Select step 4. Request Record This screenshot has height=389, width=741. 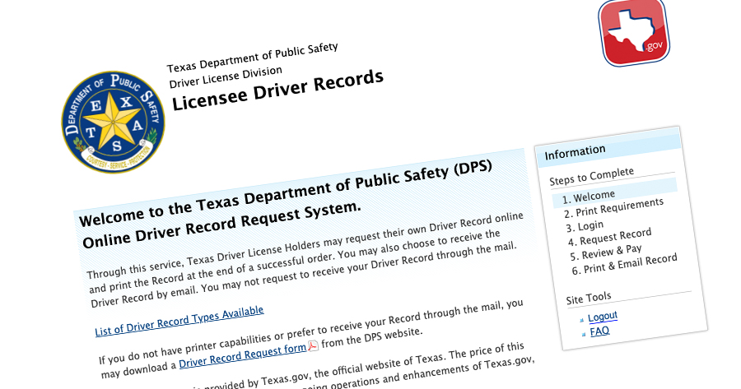[x=609, y=237]
